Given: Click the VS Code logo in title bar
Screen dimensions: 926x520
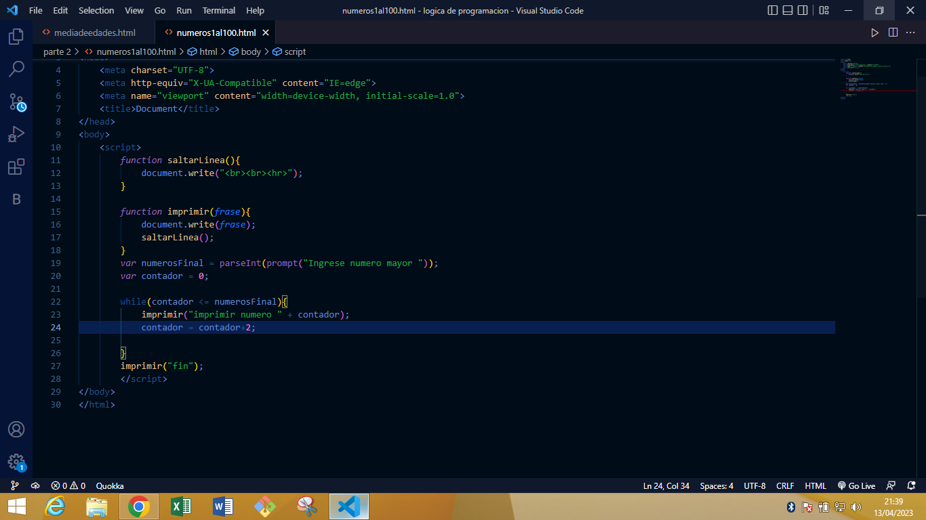Looking at the screenshot, I should point(12,10).
